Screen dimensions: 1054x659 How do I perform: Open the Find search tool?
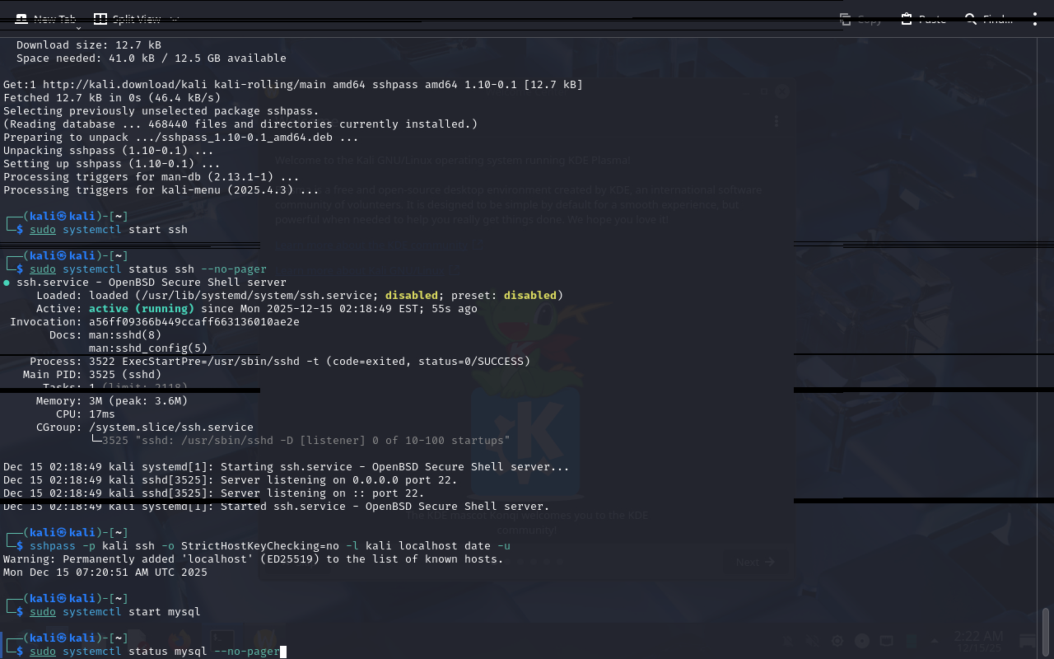pos(988,19)
